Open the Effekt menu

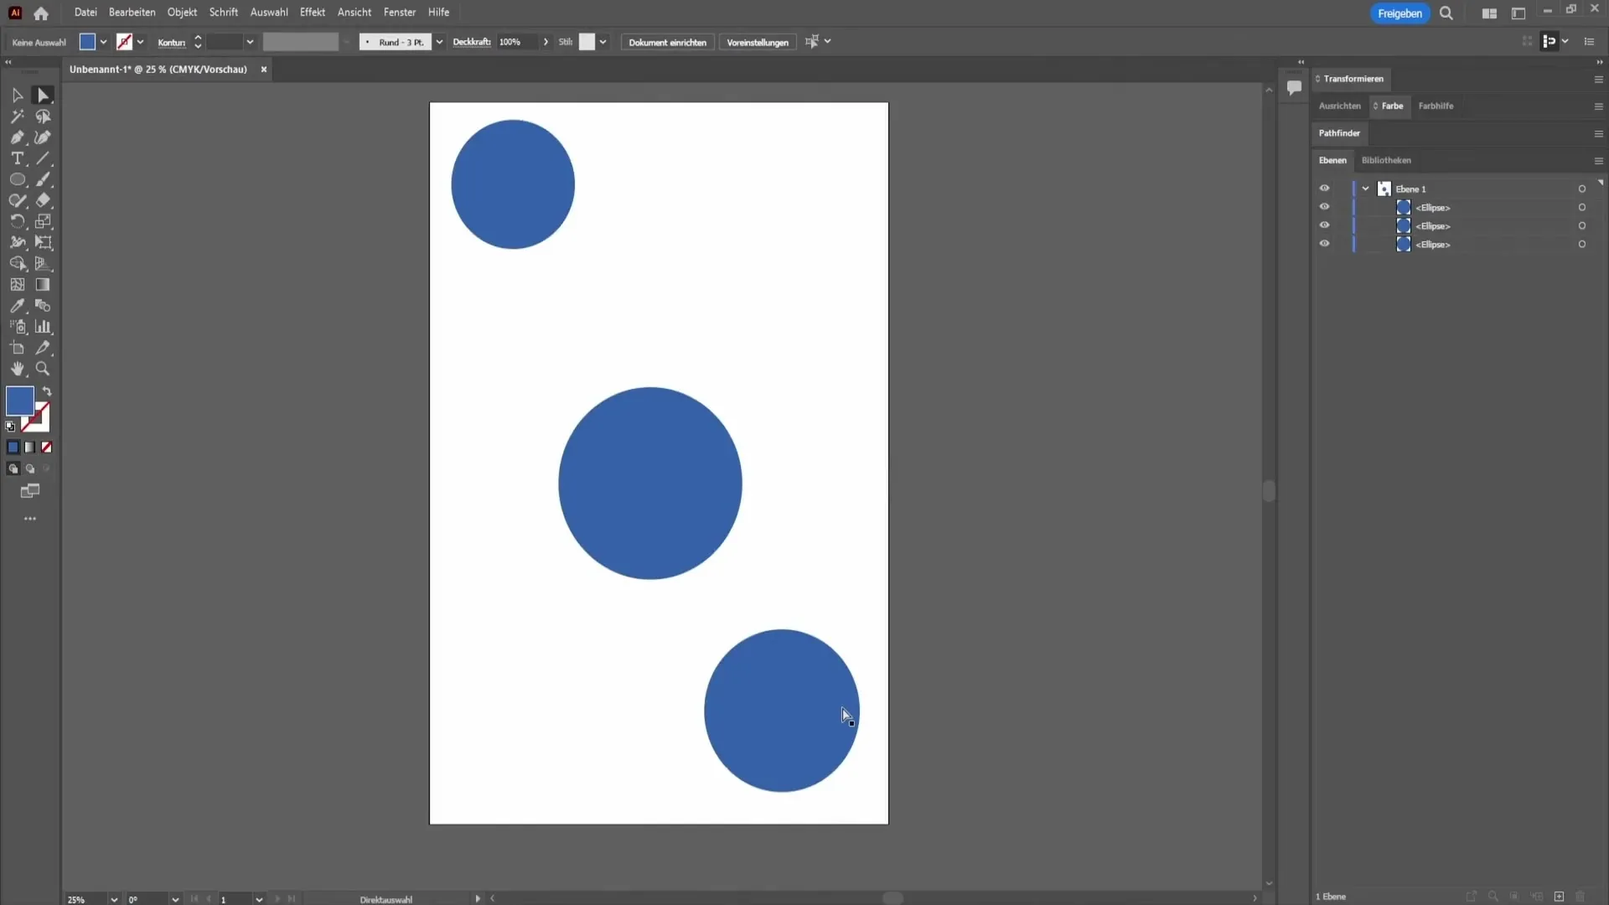(313, 13)
